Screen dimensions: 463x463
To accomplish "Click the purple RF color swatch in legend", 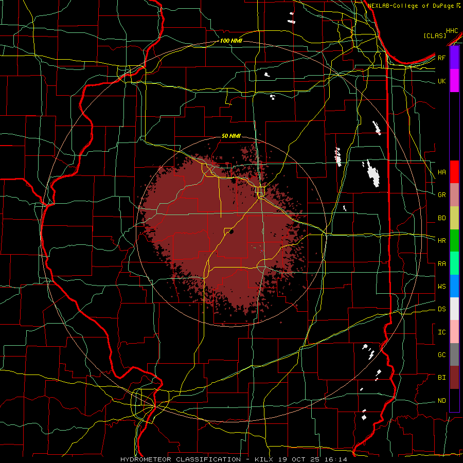I will click(454, 58).
